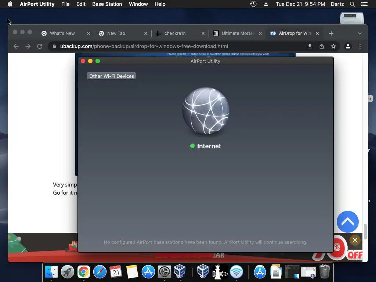Open Notification Center list icon
The height and width of the screenshot is (282, 376).
364,4
